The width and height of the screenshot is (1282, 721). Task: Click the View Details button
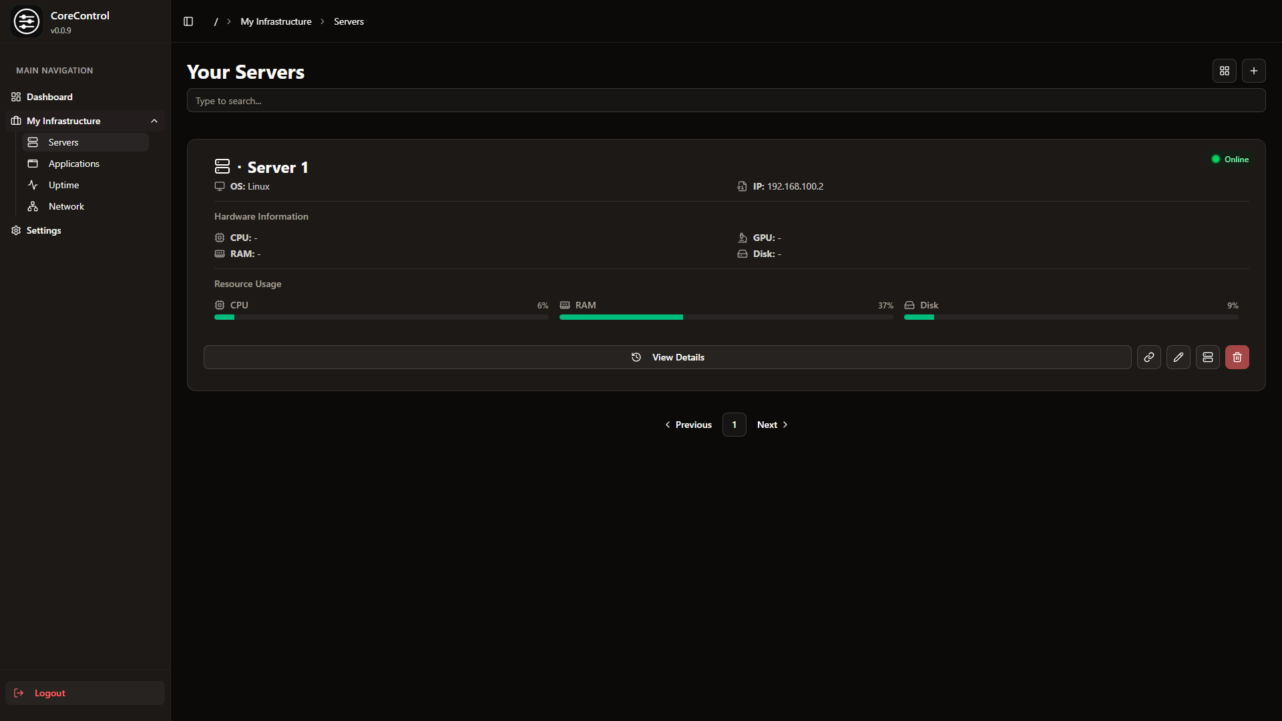point(668,357)
